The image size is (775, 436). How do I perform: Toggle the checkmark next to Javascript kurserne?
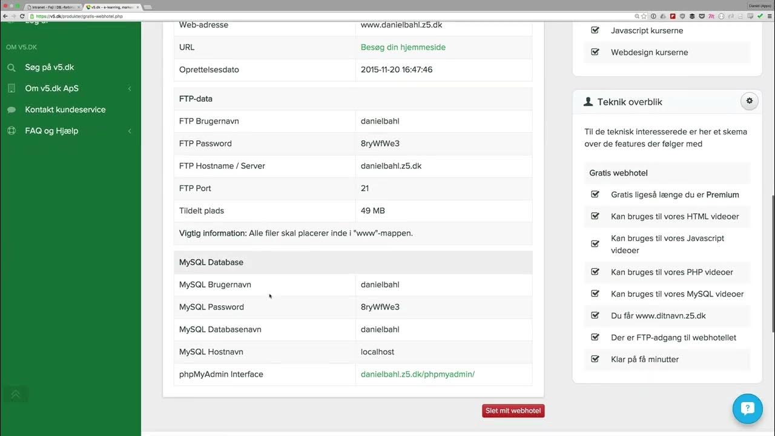(595, 30)
